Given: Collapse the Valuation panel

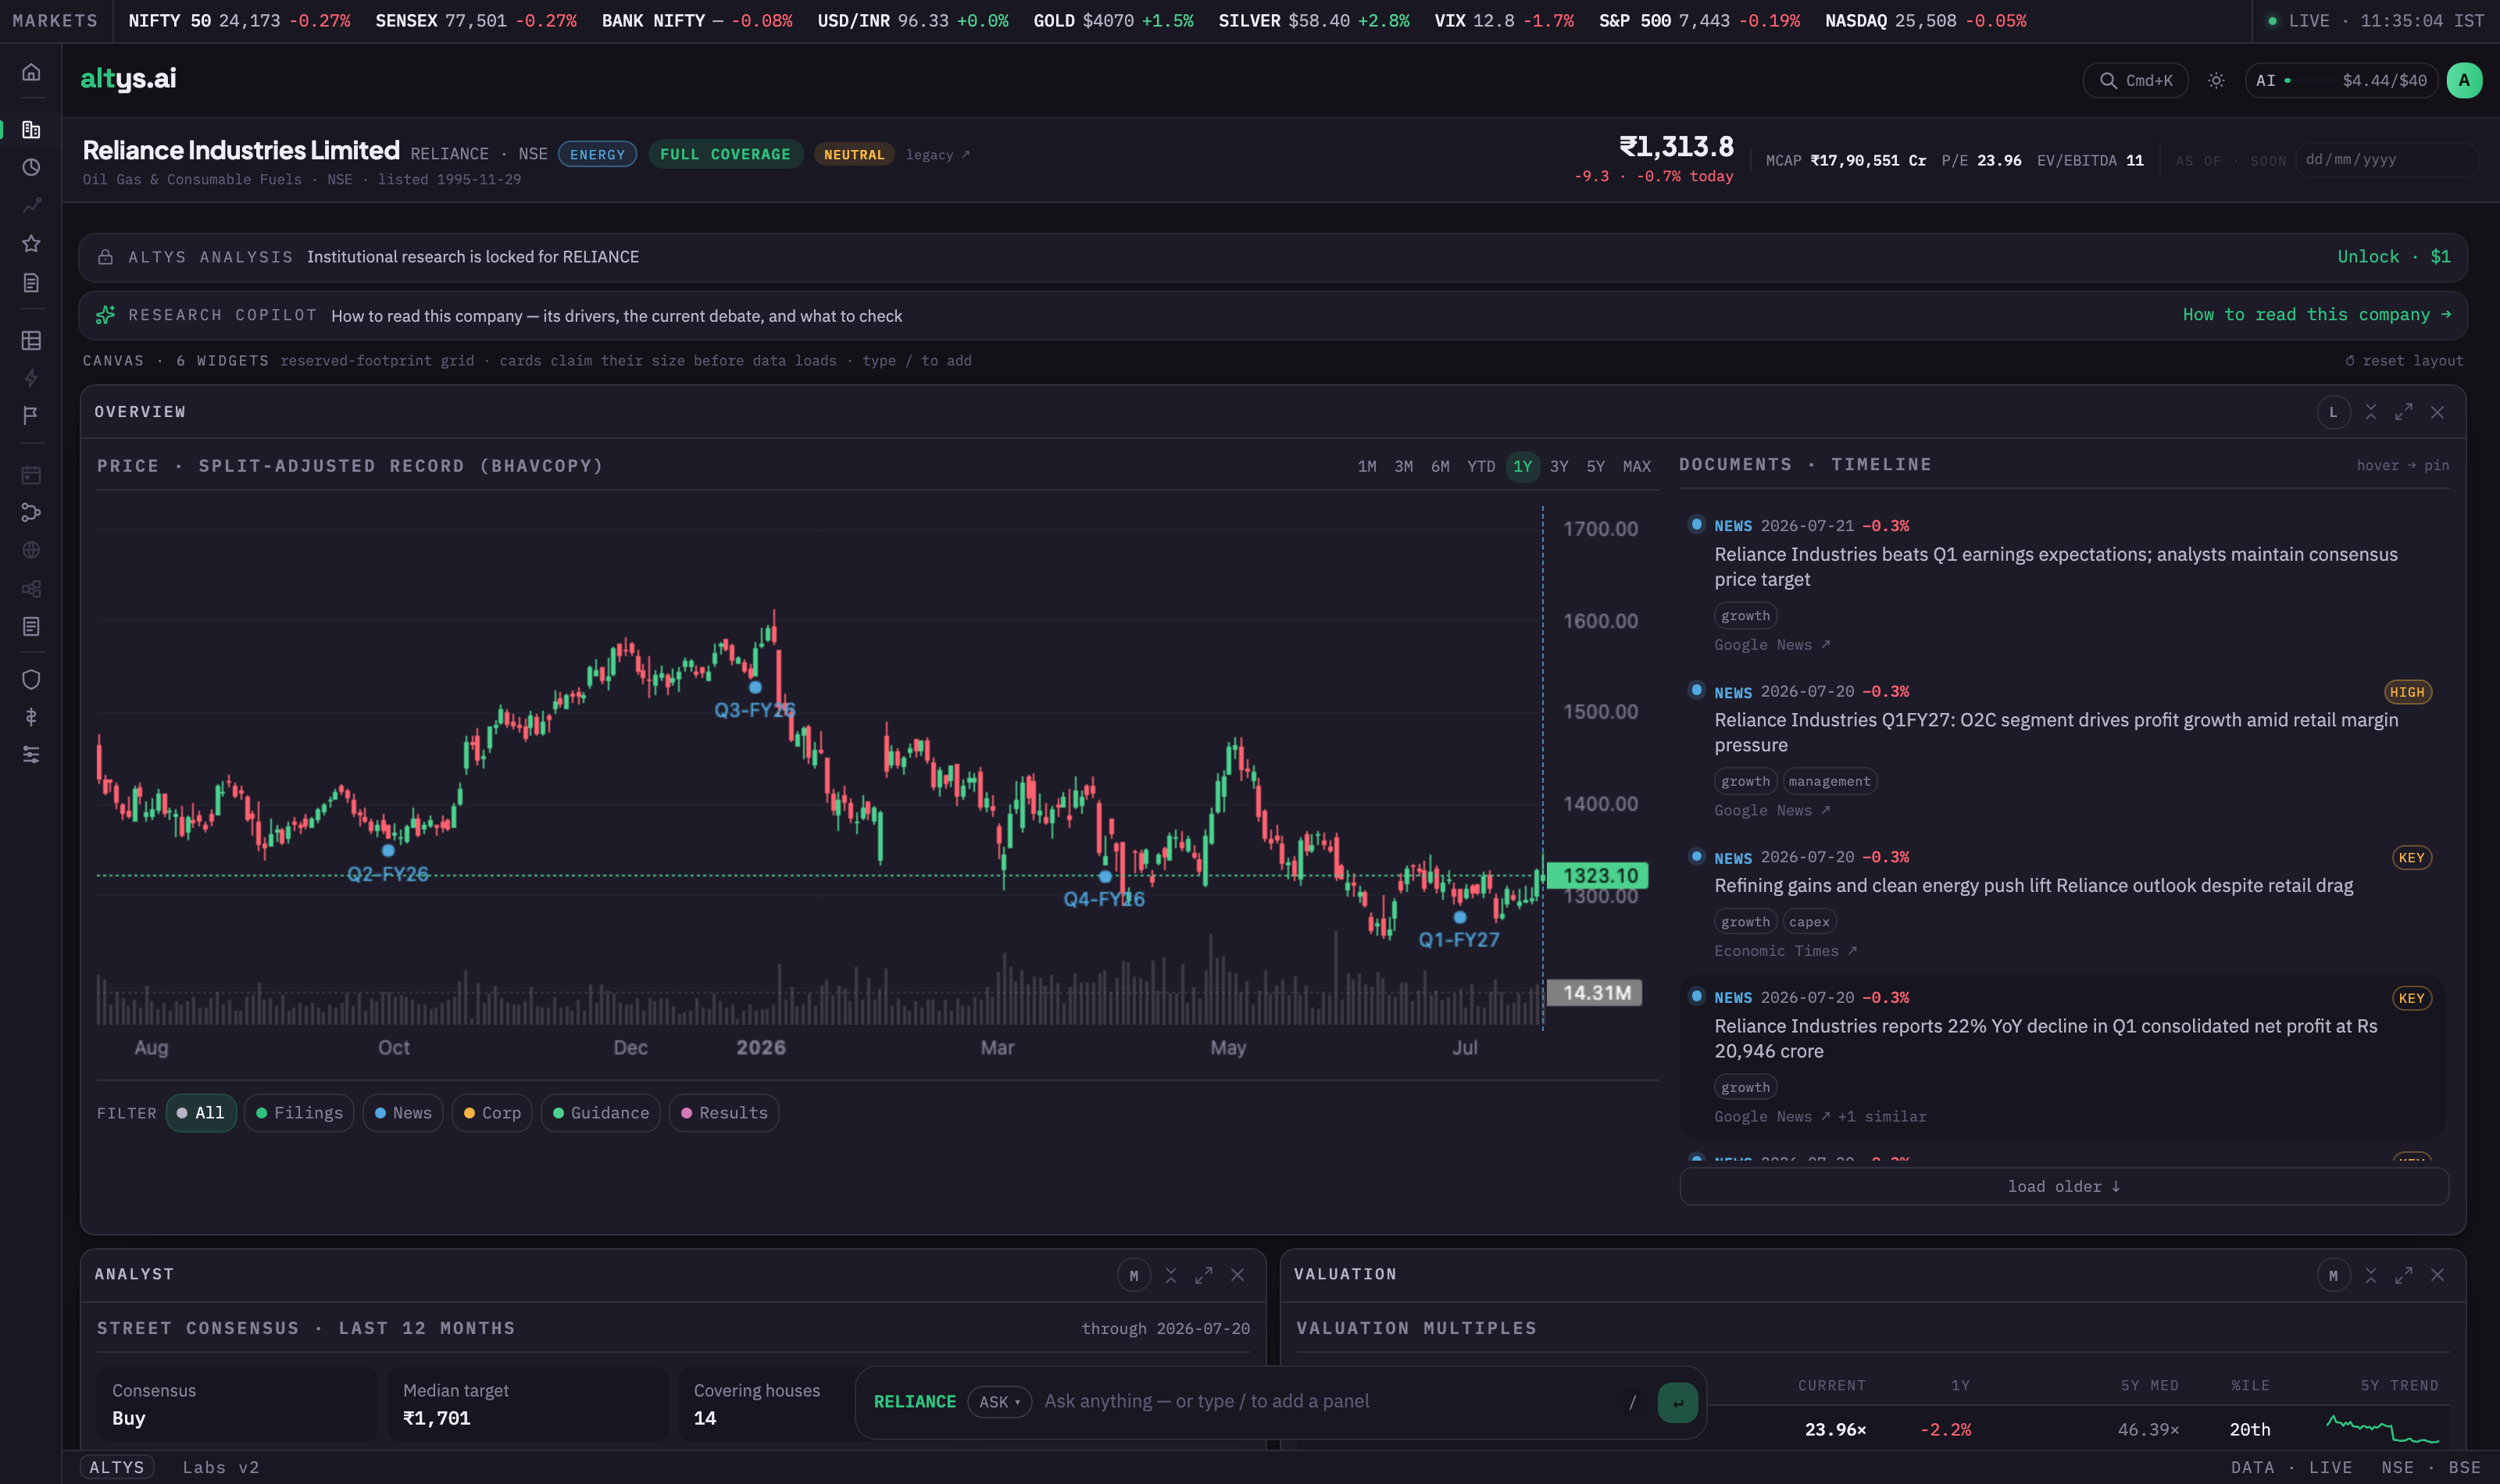Looking at the screenshot, I should point(2370,1275).
